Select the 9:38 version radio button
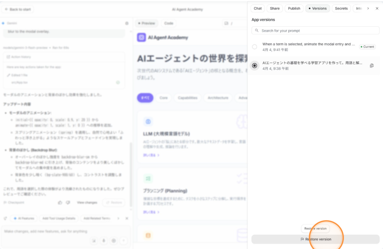 pos(254,66)
